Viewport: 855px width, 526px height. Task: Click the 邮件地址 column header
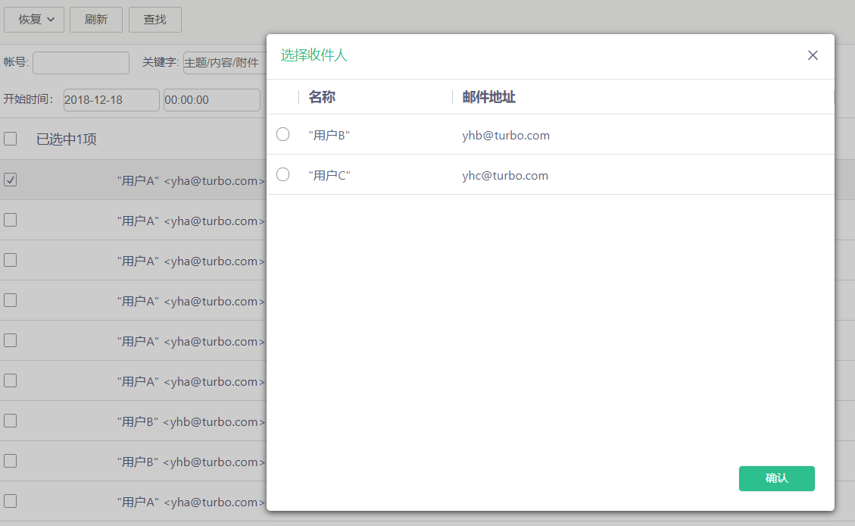click(488, 97)
